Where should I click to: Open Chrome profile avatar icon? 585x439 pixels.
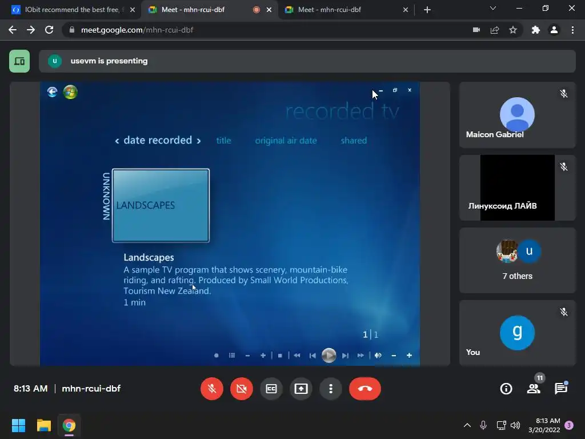pyautogui.click(x=554, y=30)
